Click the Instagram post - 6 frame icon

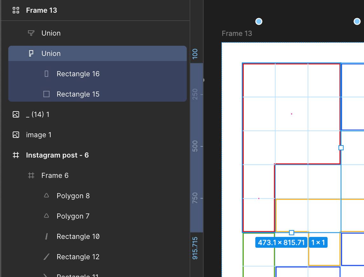pyautogui.click(x=16, y=155)
